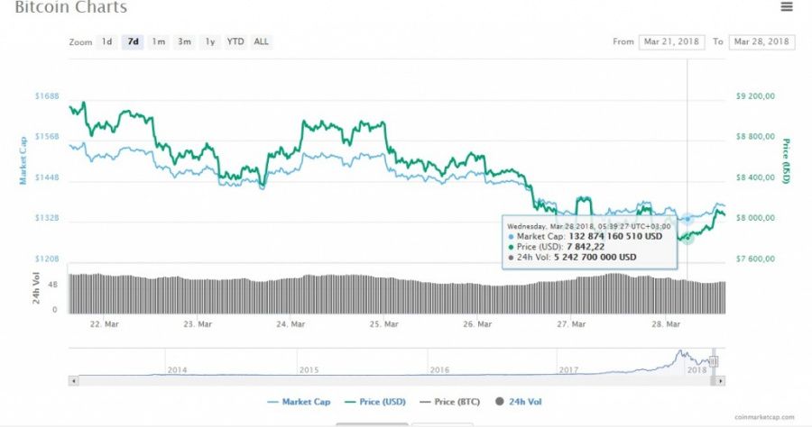Image resolution: width=812 pixels, height=427 pixels.
Task: Select the 7d zoom range
Action: pos(134,41)
